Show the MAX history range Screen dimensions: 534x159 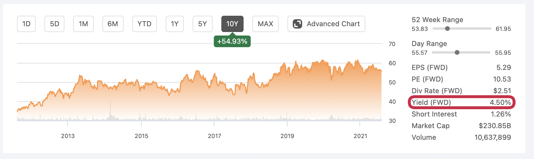(x=266, y=24)
